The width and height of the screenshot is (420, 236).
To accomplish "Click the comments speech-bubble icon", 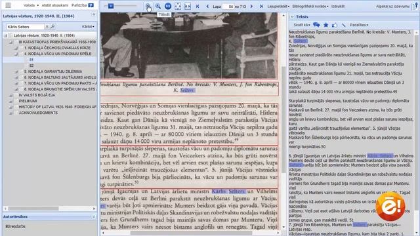I will coord(316,25).
